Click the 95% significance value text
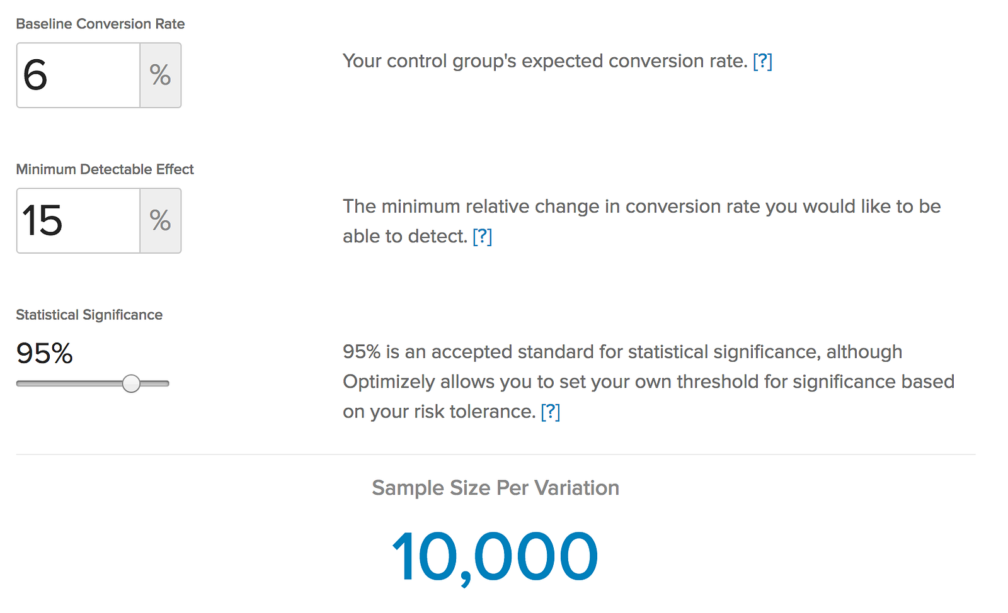Image resolution: width=1008 pixels, height=613 pixels. [44, 353]
